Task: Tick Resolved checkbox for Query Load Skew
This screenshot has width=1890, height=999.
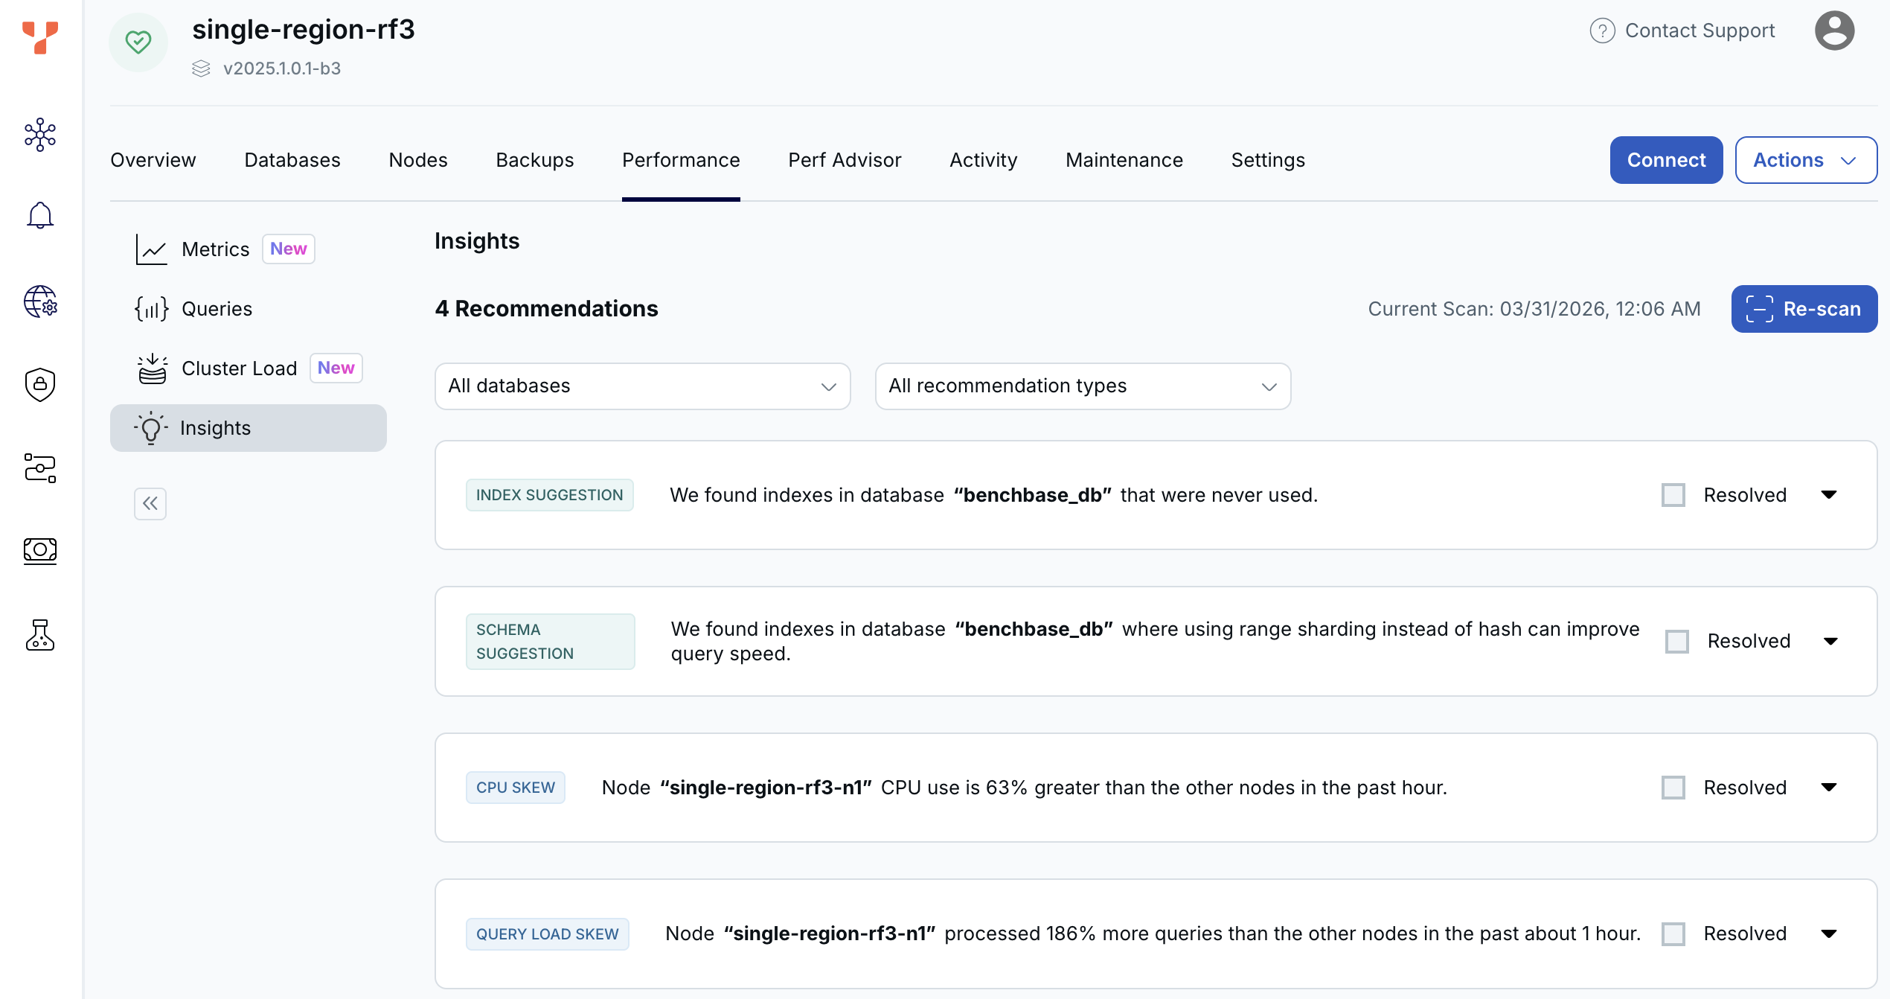Action: (x=1673, y=933)
